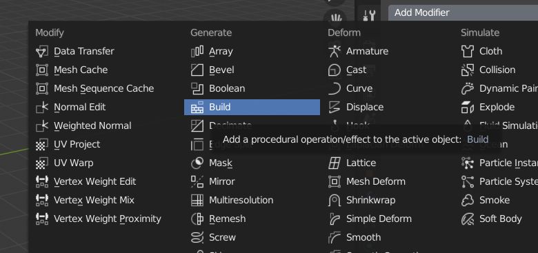Click the Dynamic Paint icon
Image resolution: width=538 pixels, height=253 pixels.
click(468, 88)
